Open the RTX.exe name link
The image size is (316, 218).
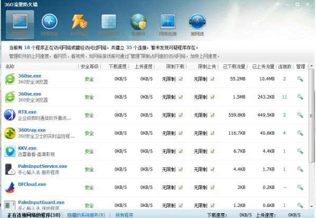click(x=27, y=112)
